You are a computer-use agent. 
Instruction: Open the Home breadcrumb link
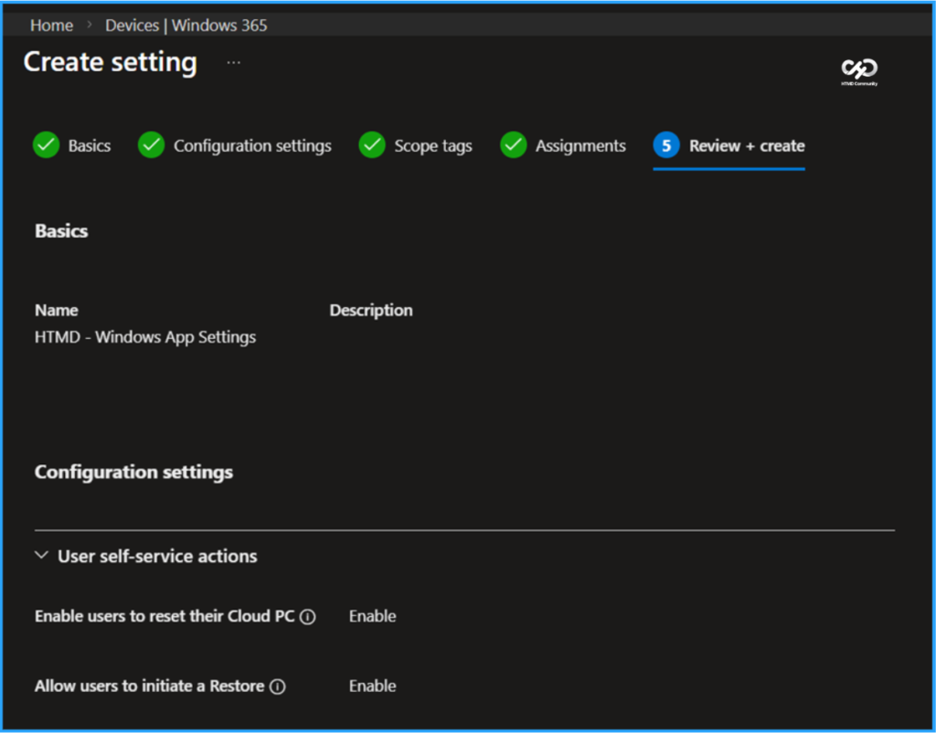coord(51,26)
